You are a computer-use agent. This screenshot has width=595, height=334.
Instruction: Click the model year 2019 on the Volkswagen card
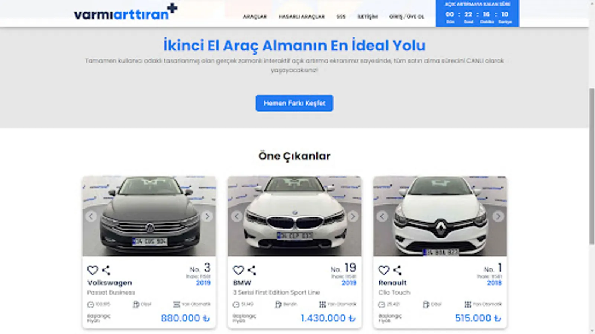203,283
